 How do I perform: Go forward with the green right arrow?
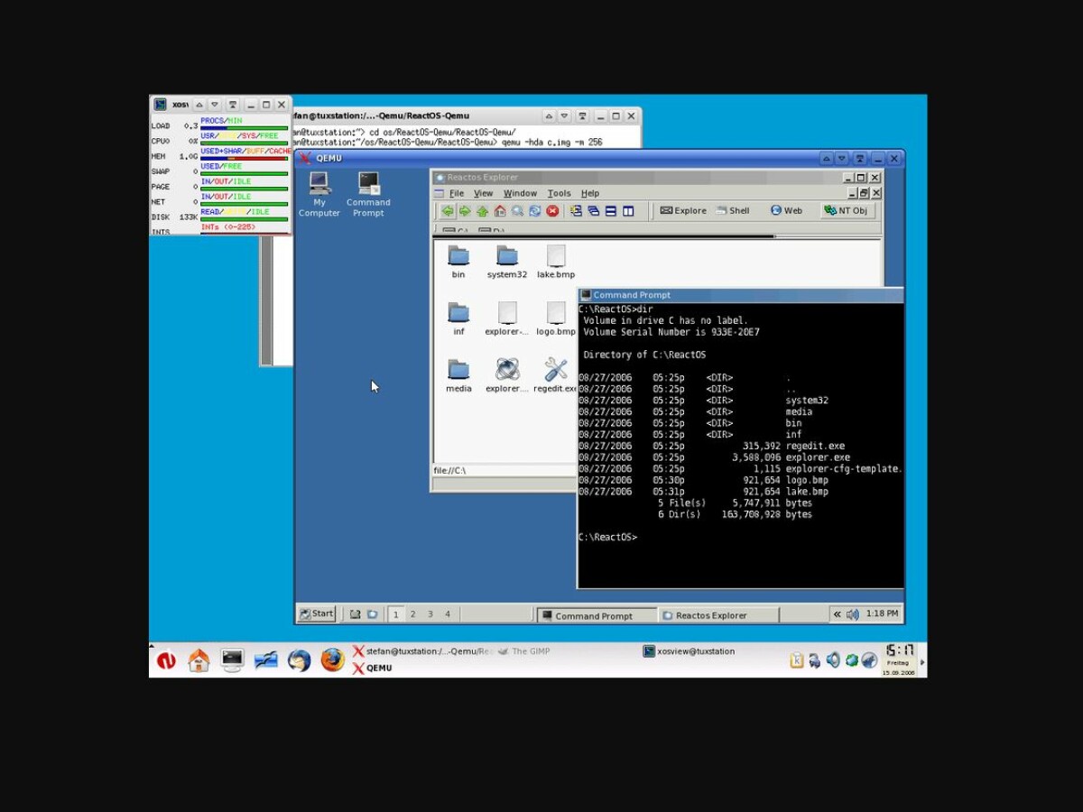(465, 211)
